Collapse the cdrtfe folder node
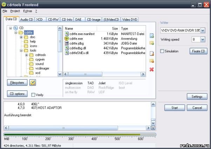This screenshot has width=211, height=149. pos(16,33)
